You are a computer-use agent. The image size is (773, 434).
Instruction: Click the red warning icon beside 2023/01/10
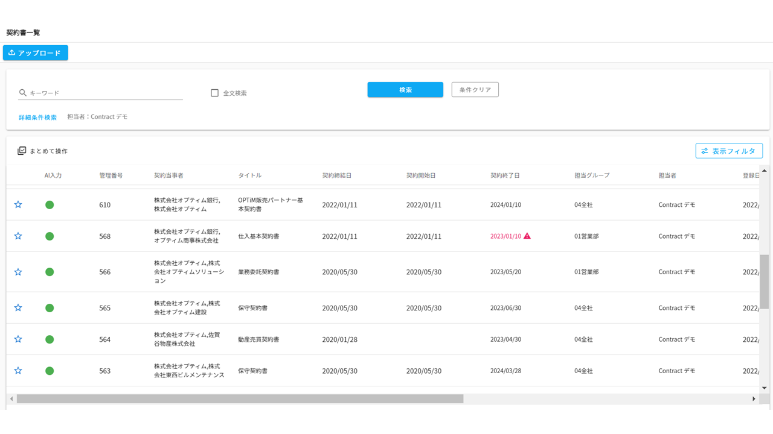click(527, 236)
